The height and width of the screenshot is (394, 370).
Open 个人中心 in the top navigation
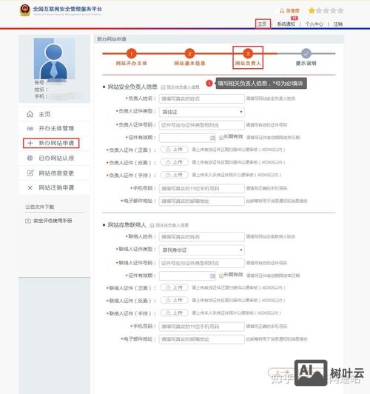314,24
